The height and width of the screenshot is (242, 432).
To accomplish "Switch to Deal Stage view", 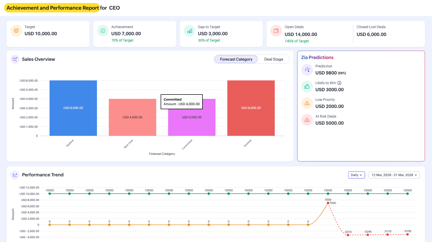I will point(274,59).
